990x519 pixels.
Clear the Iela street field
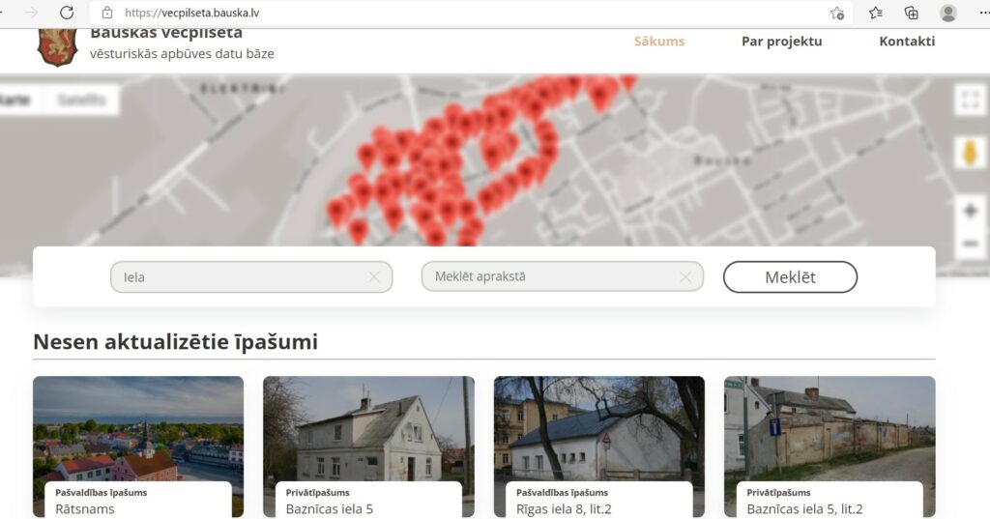374,277
